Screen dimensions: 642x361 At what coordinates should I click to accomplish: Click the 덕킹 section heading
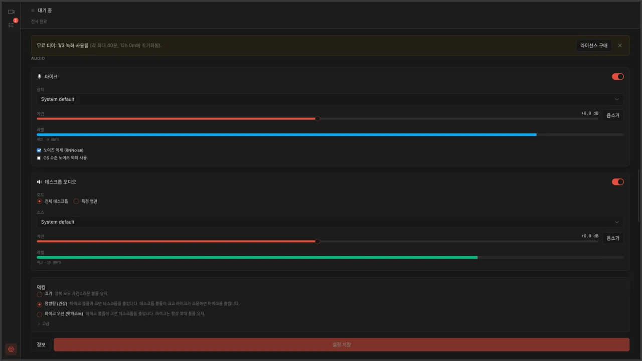(x=41, y=287)
